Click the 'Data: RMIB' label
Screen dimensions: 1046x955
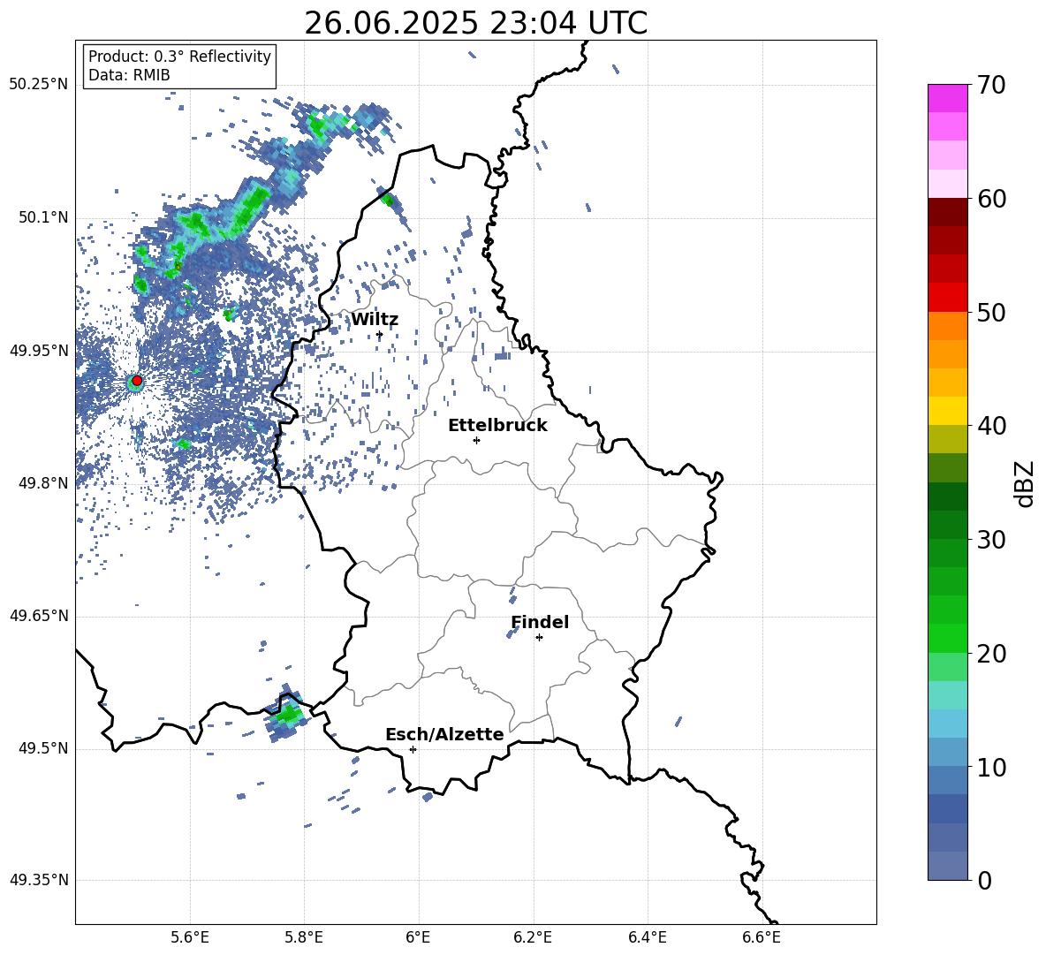(x=129, y=75)
